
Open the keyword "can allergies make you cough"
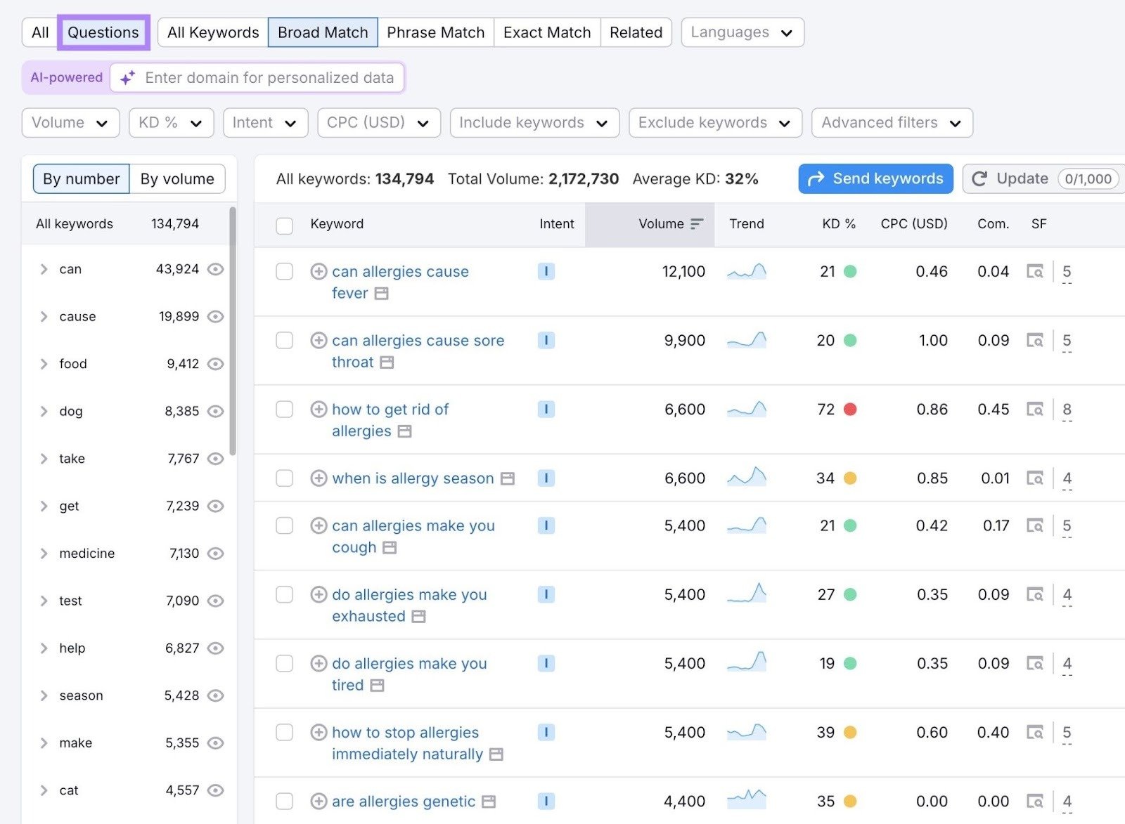(412, 525)
